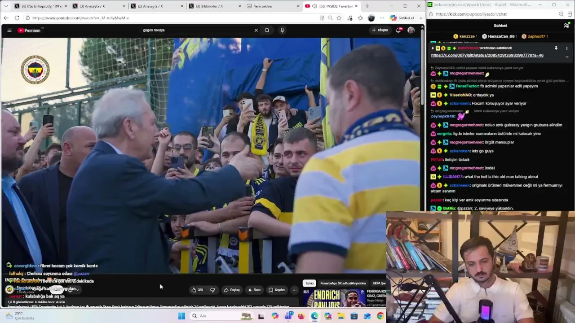Open Microsoft Edge from the taskbar
The width and height of the screenshot is (575, 323).
tap(314, 316)
